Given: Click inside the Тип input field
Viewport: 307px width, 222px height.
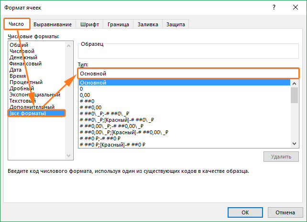Looking at the screenshot, I should coord(188,74).
